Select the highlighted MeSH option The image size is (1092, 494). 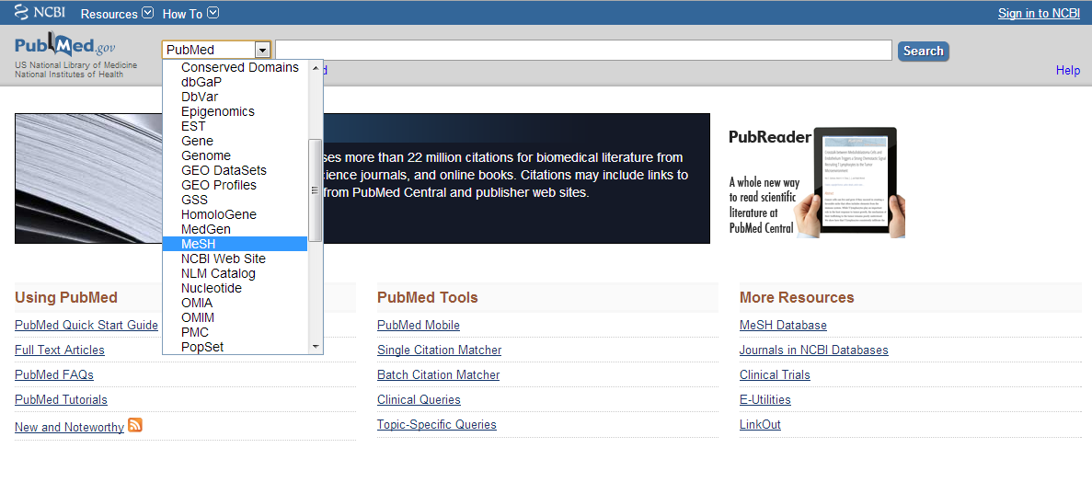pyautogui.click(x=235, y=244)
